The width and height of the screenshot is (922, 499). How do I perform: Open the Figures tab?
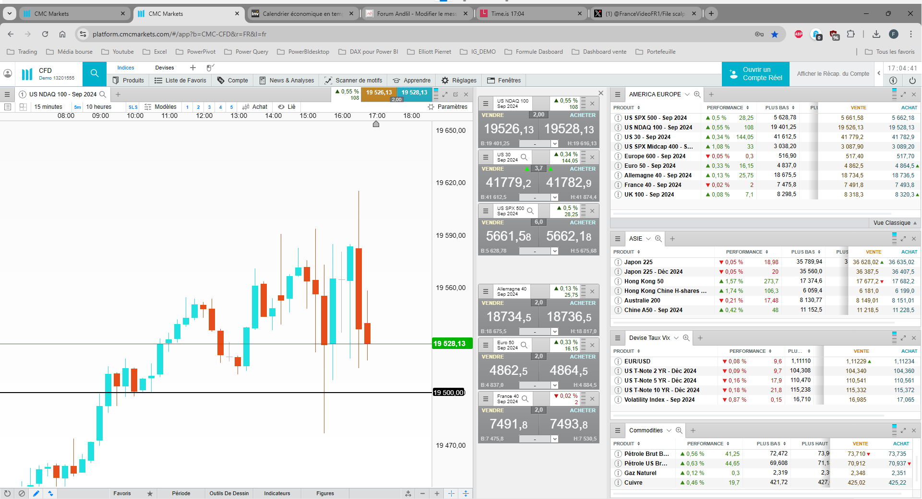tap(325, 493)
